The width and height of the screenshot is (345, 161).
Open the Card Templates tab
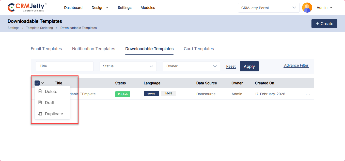point(199,49)
